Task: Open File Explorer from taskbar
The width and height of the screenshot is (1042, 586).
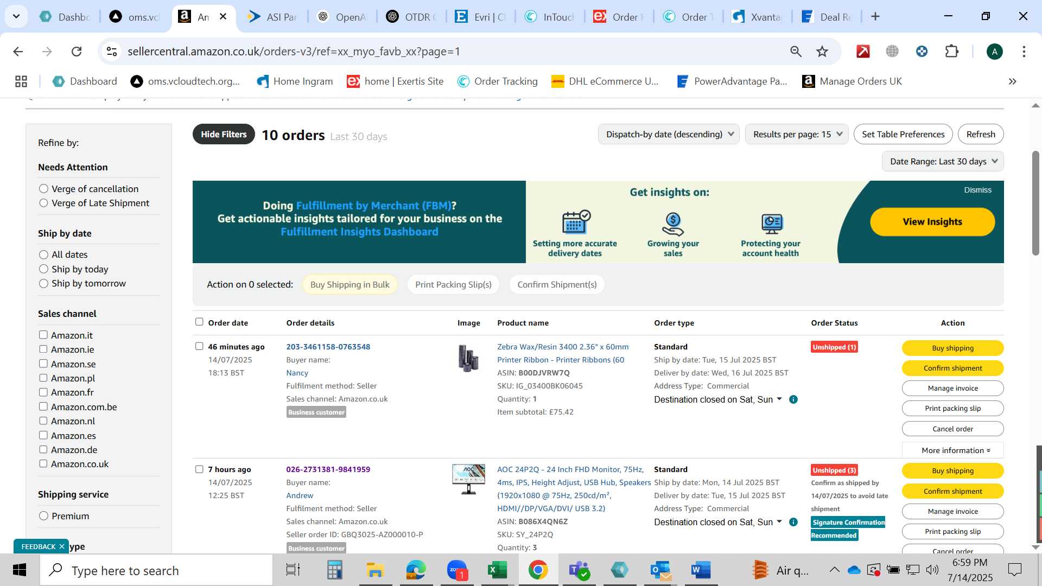Action: tap(375, 570)
